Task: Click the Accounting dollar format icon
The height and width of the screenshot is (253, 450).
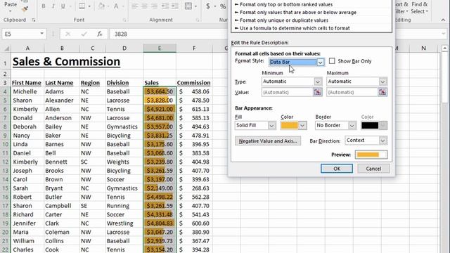Action: (208, 6)
